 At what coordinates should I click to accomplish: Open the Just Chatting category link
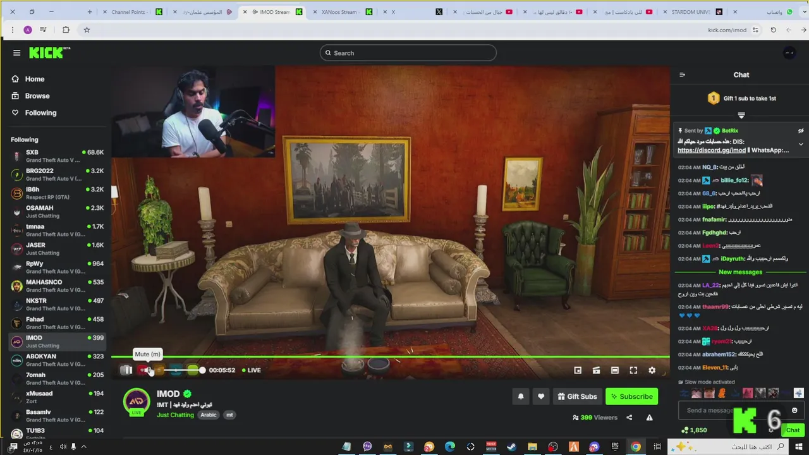pyautogui.click(x=175, y=415)
